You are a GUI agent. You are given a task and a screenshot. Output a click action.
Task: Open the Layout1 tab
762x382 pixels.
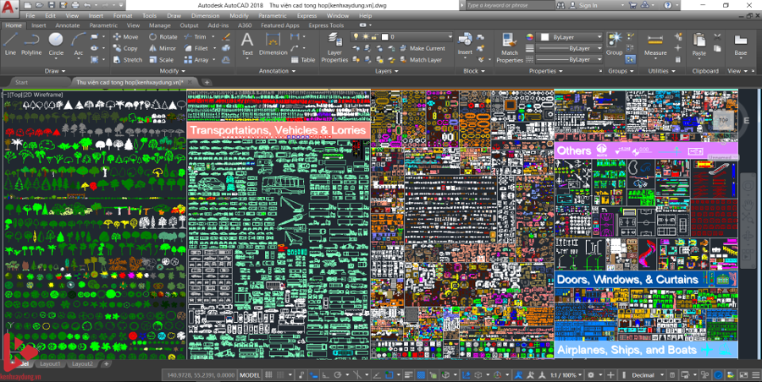click(x=51, y=364)
